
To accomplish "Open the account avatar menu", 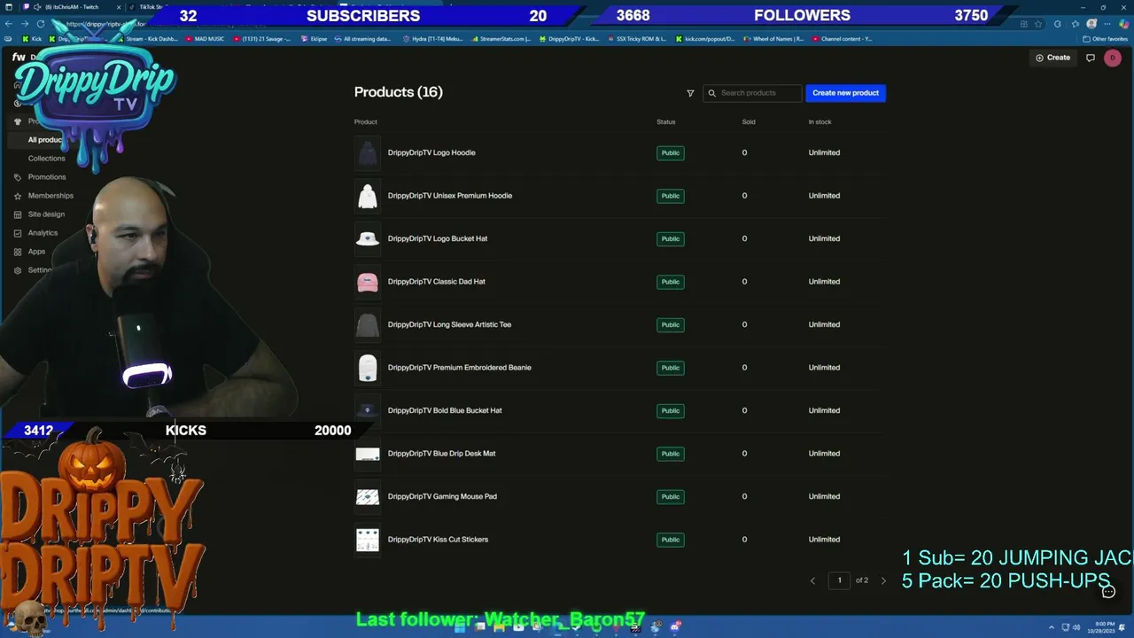I will (x=1113, y=58).
